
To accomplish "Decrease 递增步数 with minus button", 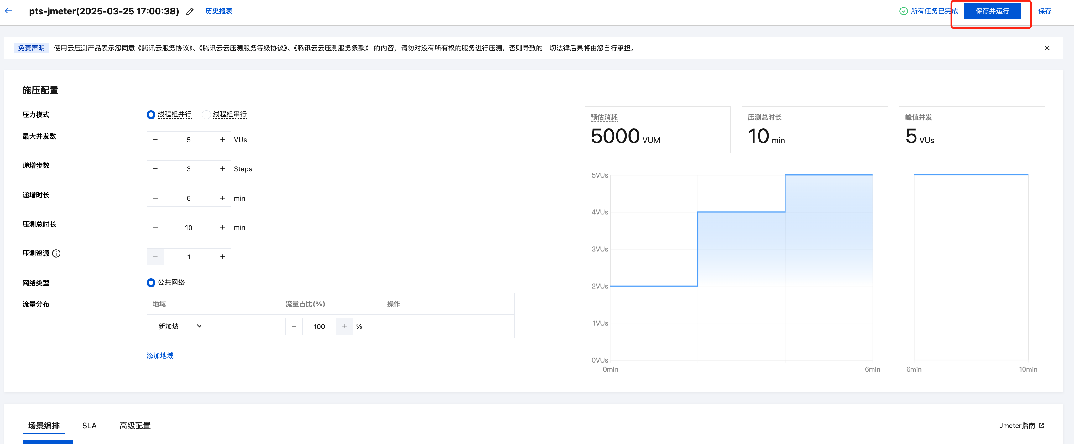I will coord(155,169).
